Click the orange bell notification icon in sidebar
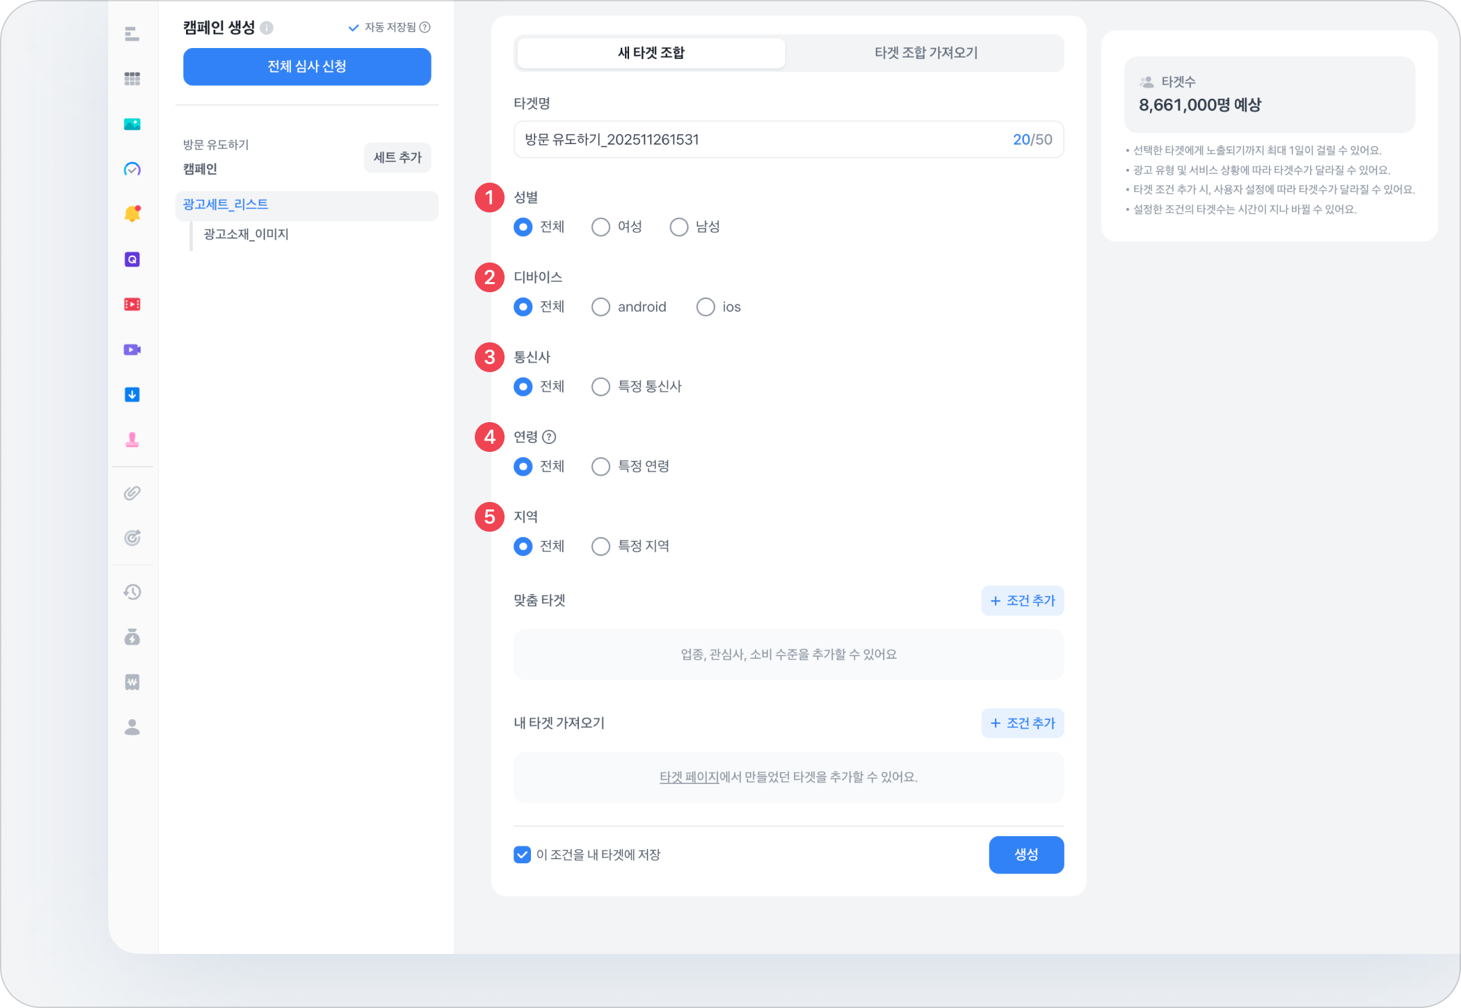Viewport: 1461px width, 1008px height. [133, 214]
